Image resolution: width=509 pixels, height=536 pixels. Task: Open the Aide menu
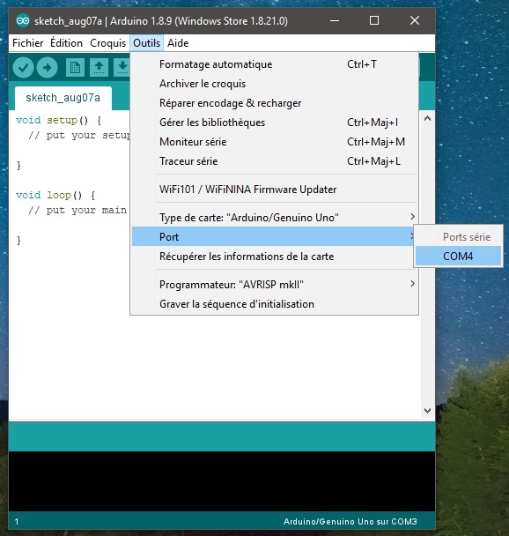pos(178,43)
